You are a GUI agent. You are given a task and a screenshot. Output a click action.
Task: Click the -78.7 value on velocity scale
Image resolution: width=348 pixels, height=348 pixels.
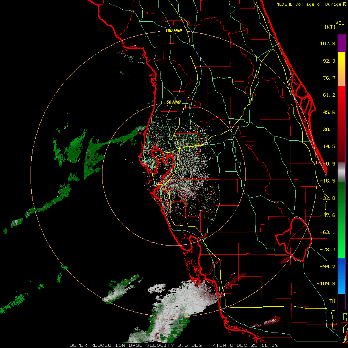pos(328,250)
